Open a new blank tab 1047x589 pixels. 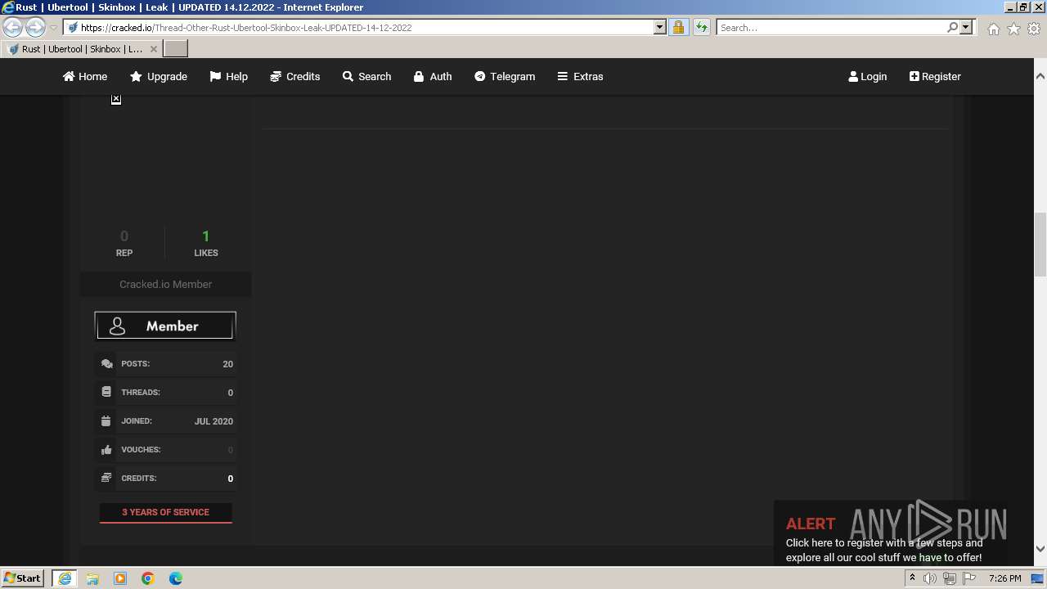point(176,49)
